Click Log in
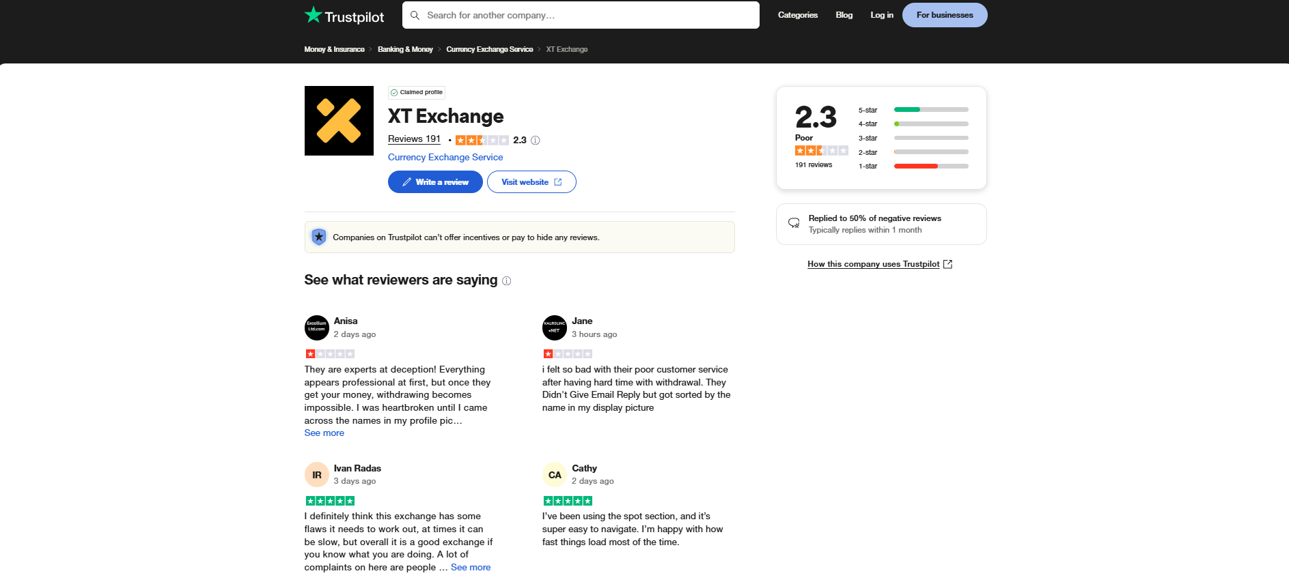This screenshot has width=1289, height=582. (881, 15)
